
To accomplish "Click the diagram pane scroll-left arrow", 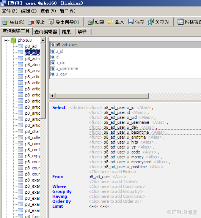I will [52, 96].
